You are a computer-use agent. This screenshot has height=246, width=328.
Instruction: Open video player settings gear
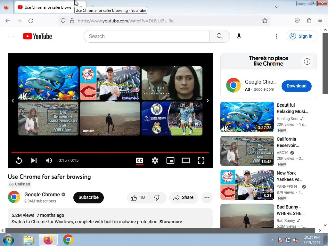[155, 160]
